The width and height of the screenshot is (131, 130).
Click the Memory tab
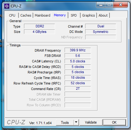(60, 15)
